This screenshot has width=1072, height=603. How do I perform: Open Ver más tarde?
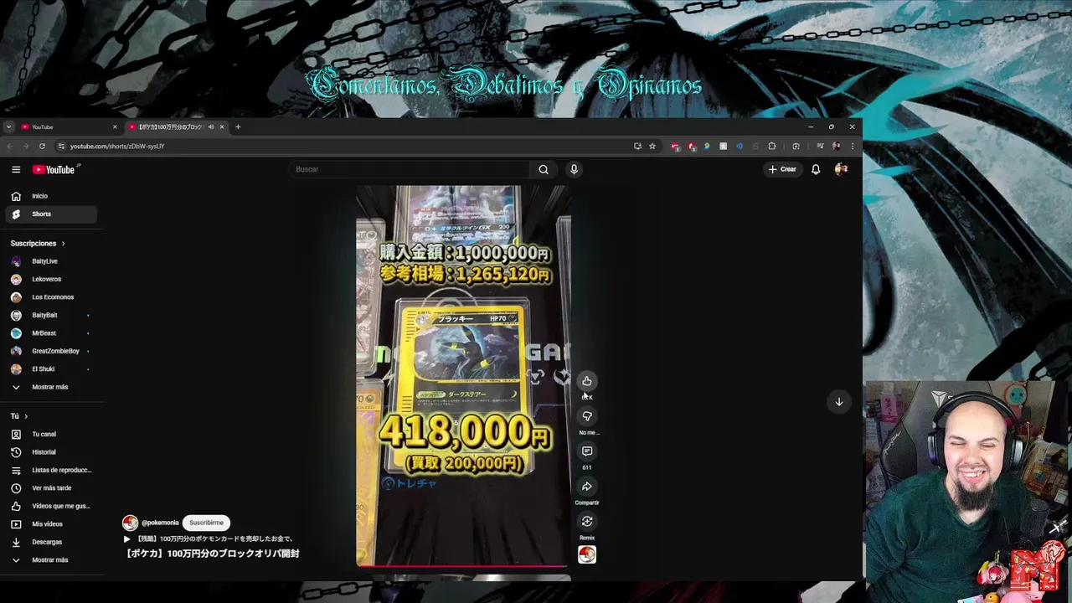click(x=52, y=488)
